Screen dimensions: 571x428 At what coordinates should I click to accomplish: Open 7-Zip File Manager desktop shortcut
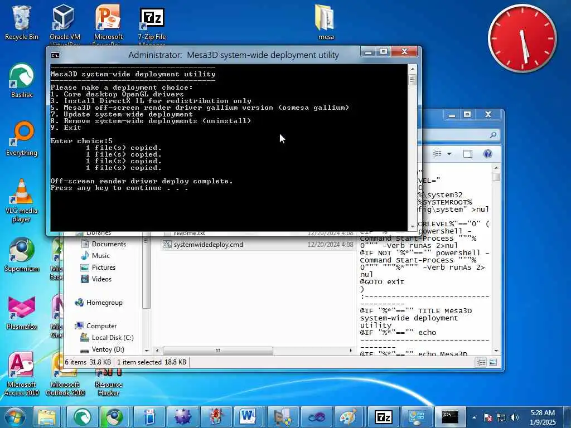pyautogui.click(x=152, y=24)
